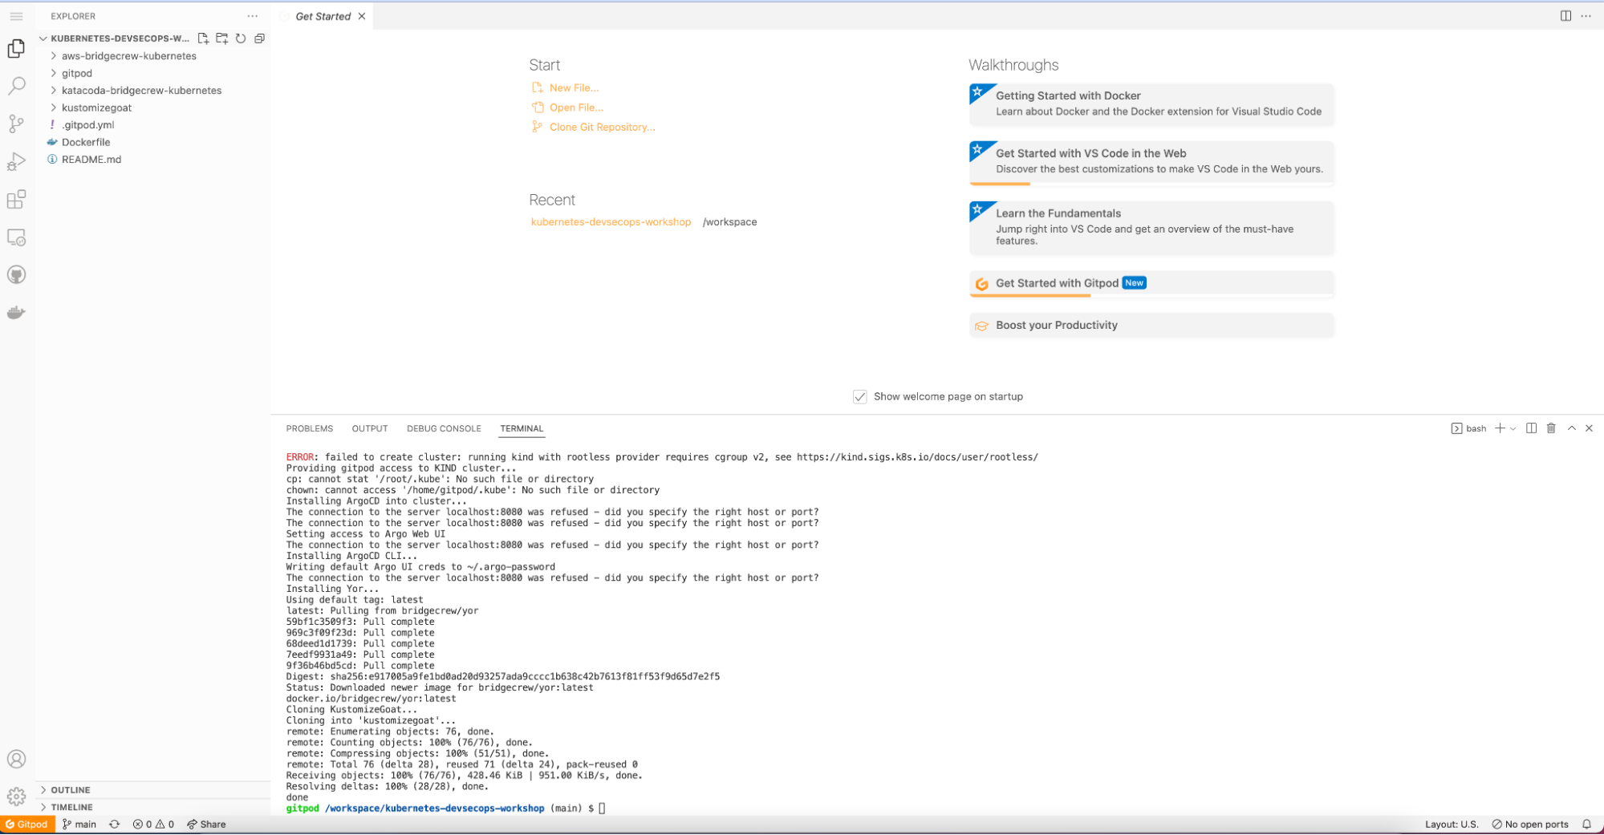This screenshot has height=835, width=1604.
Task: Open notifications bell in status bar
Action: (1586, 825)
